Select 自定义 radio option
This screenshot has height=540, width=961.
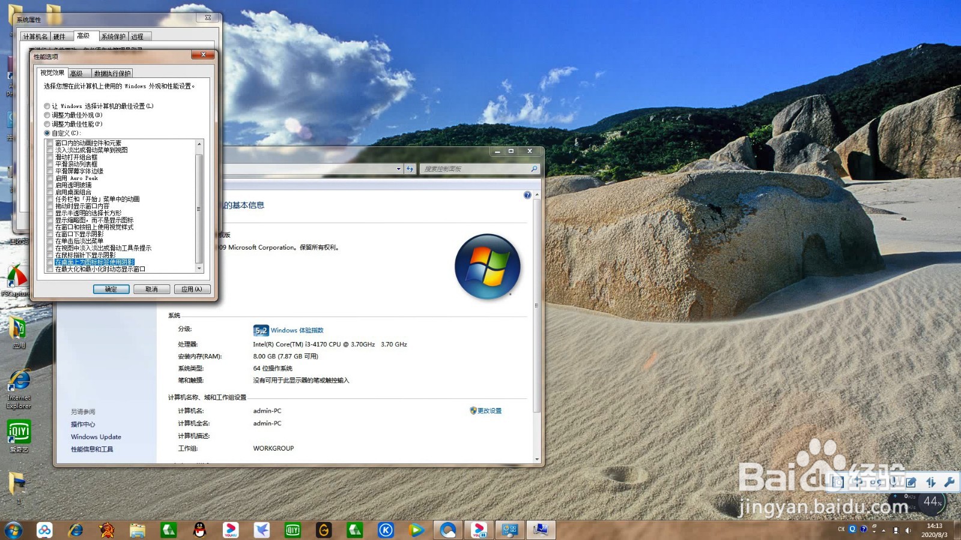coord(47,133)
